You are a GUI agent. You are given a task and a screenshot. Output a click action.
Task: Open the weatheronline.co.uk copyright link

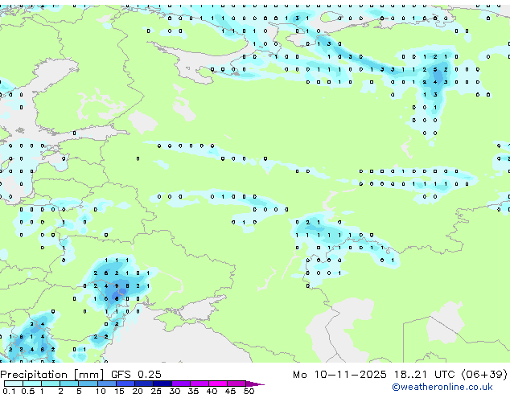click(x=442, y=387)
